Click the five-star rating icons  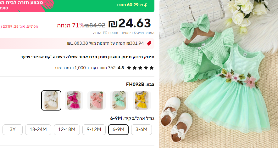pos(140,68)
